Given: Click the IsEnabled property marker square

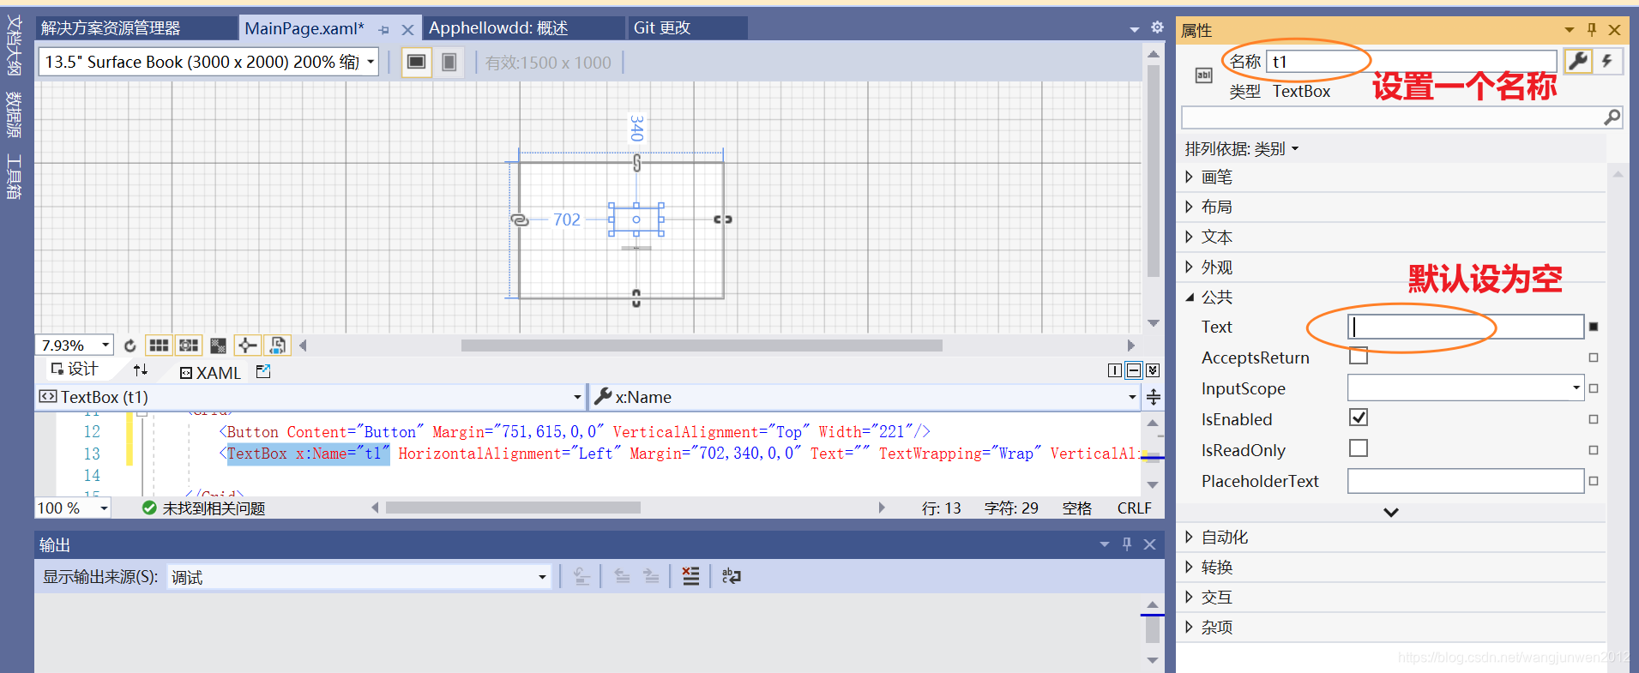Looking at the screenshot, I should 1594,419.
